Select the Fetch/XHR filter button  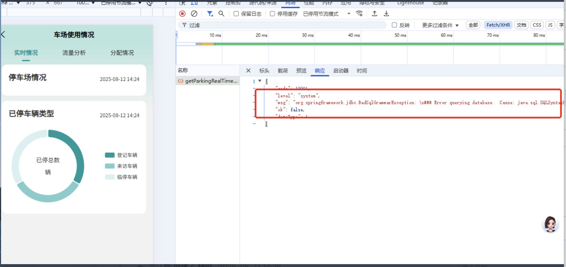pos(498,25)
